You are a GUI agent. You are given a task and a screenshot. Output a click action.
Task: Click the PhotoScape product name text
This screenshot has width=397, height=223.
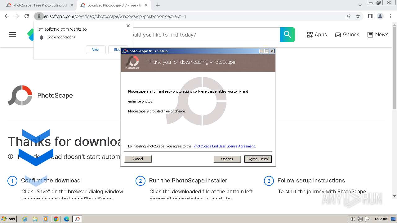click(x=55, y=95)
